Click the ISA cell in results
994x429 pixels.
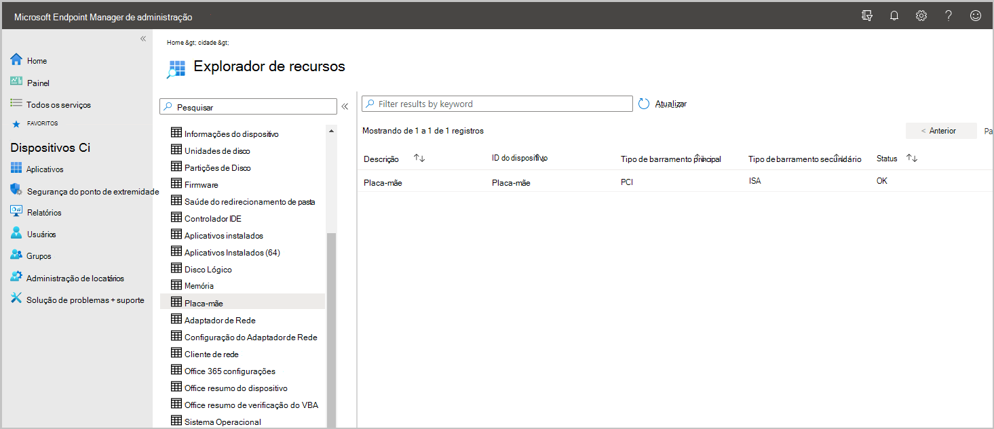tap(754, 181)
